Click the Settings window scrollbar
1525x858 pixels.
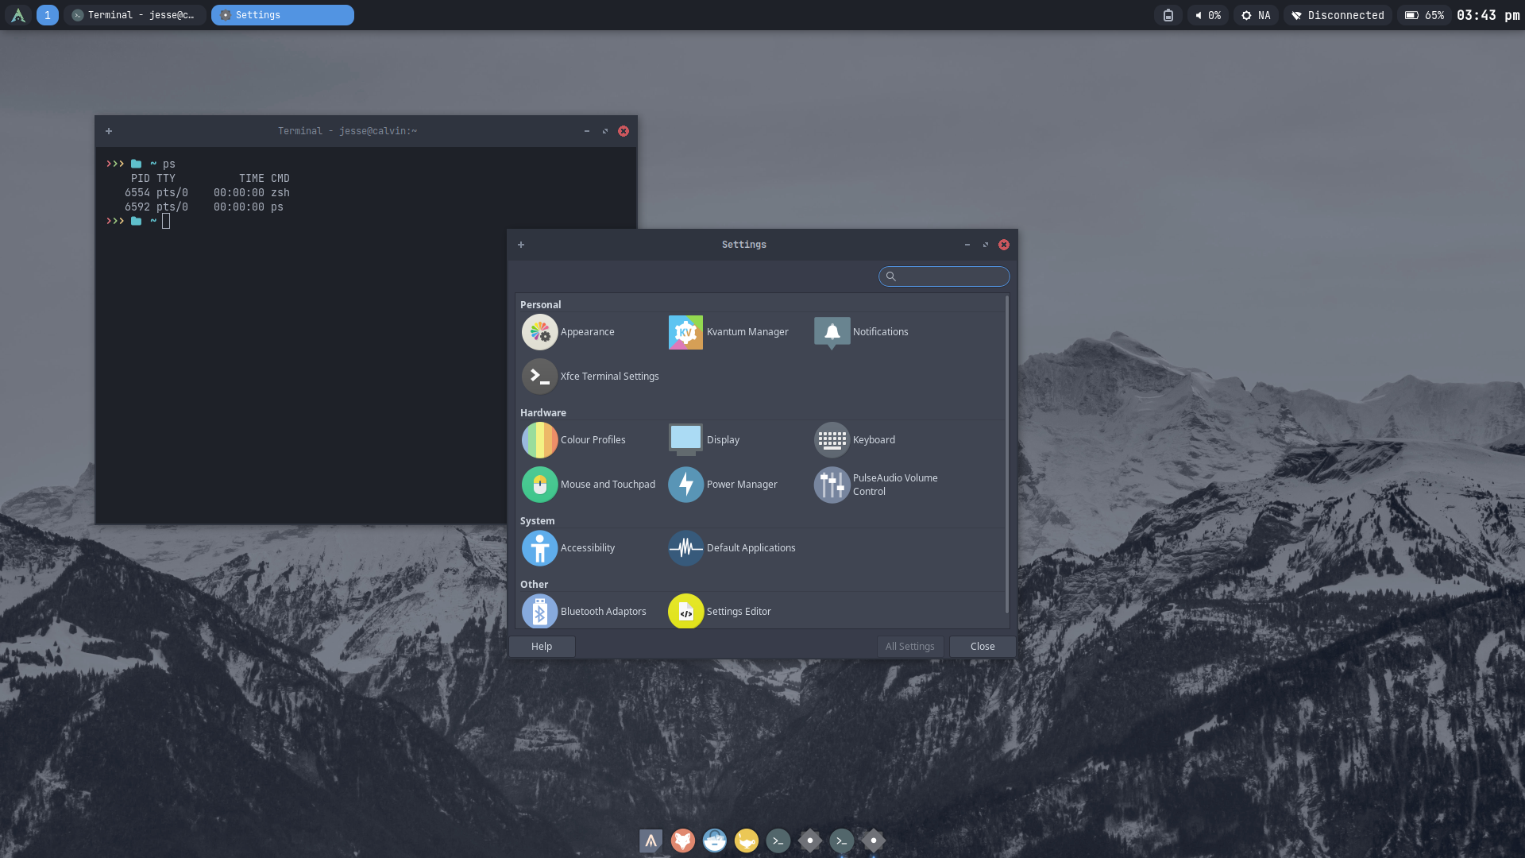[1007, 454]
